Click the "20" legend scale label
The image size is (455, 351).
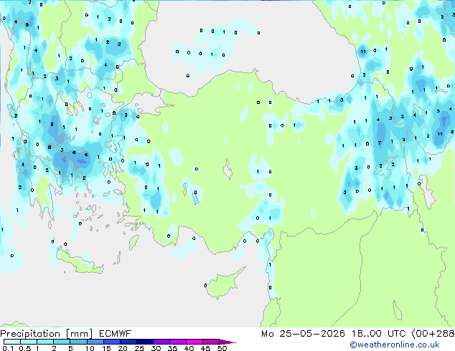point(123,348)
